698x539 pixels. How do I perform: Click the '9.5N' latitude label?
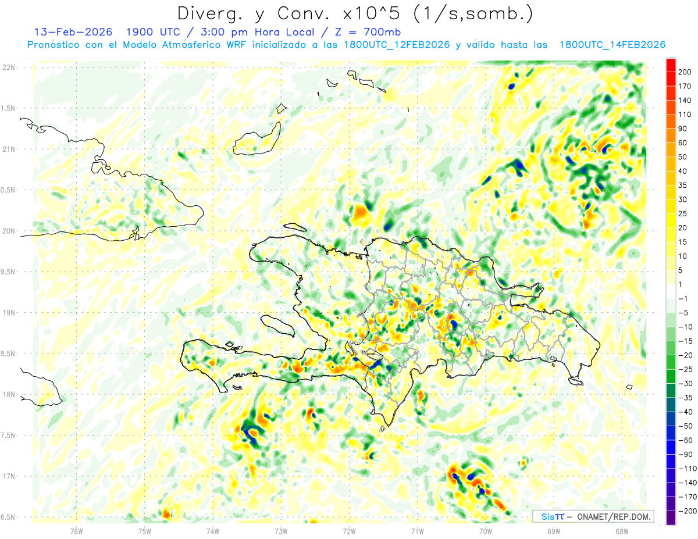[x=9, y=272]
